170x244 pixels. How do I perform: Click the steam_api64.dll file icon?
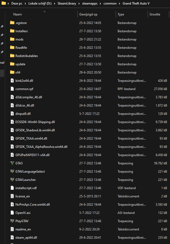(x=12, y=237)
